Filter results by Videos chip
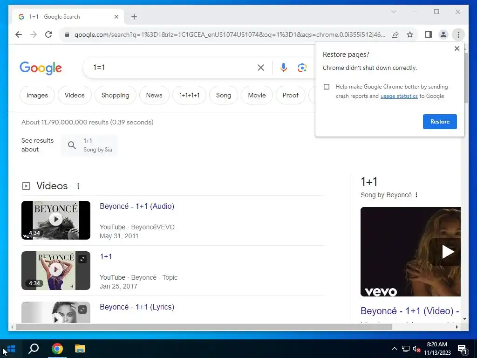This screenshot has width=477, height=358. 75,95
